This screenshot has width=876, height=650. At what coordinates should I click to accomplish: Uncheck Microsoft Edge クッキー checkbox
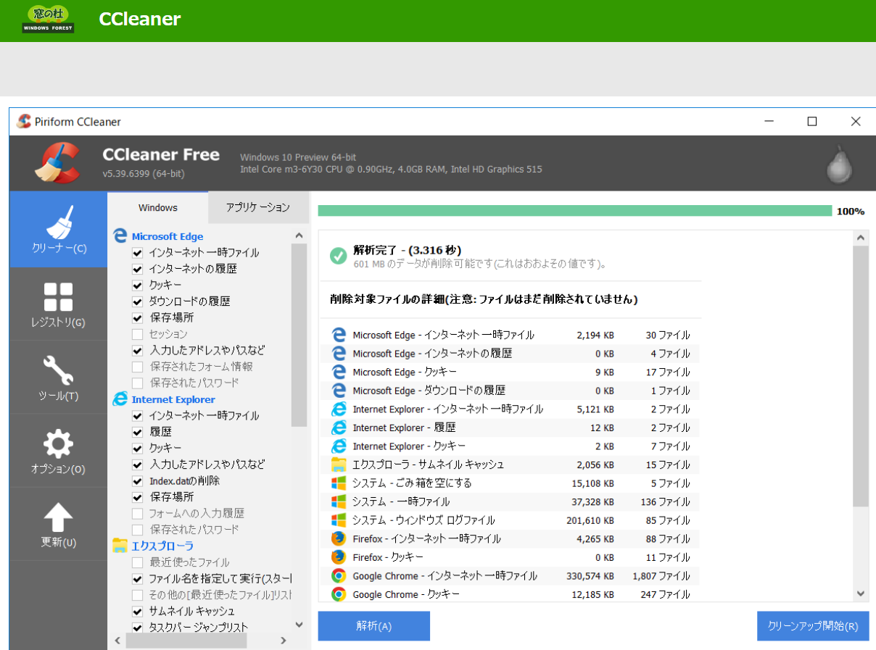(x=137, y=285)
